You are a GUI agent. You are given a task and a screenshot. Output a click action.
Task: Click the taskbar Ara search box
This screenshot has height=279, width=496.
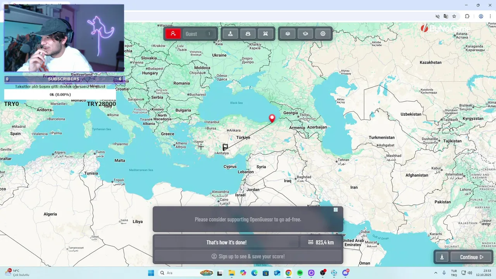[x=186, y=273]
